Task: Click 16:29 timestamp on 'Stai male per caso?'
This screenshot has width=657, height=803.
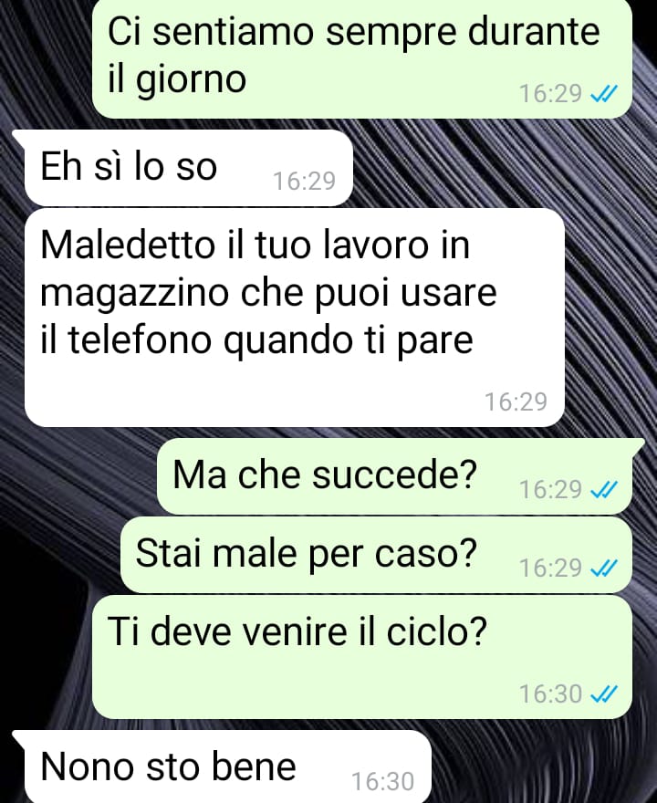Action: [x=551, y=568]
